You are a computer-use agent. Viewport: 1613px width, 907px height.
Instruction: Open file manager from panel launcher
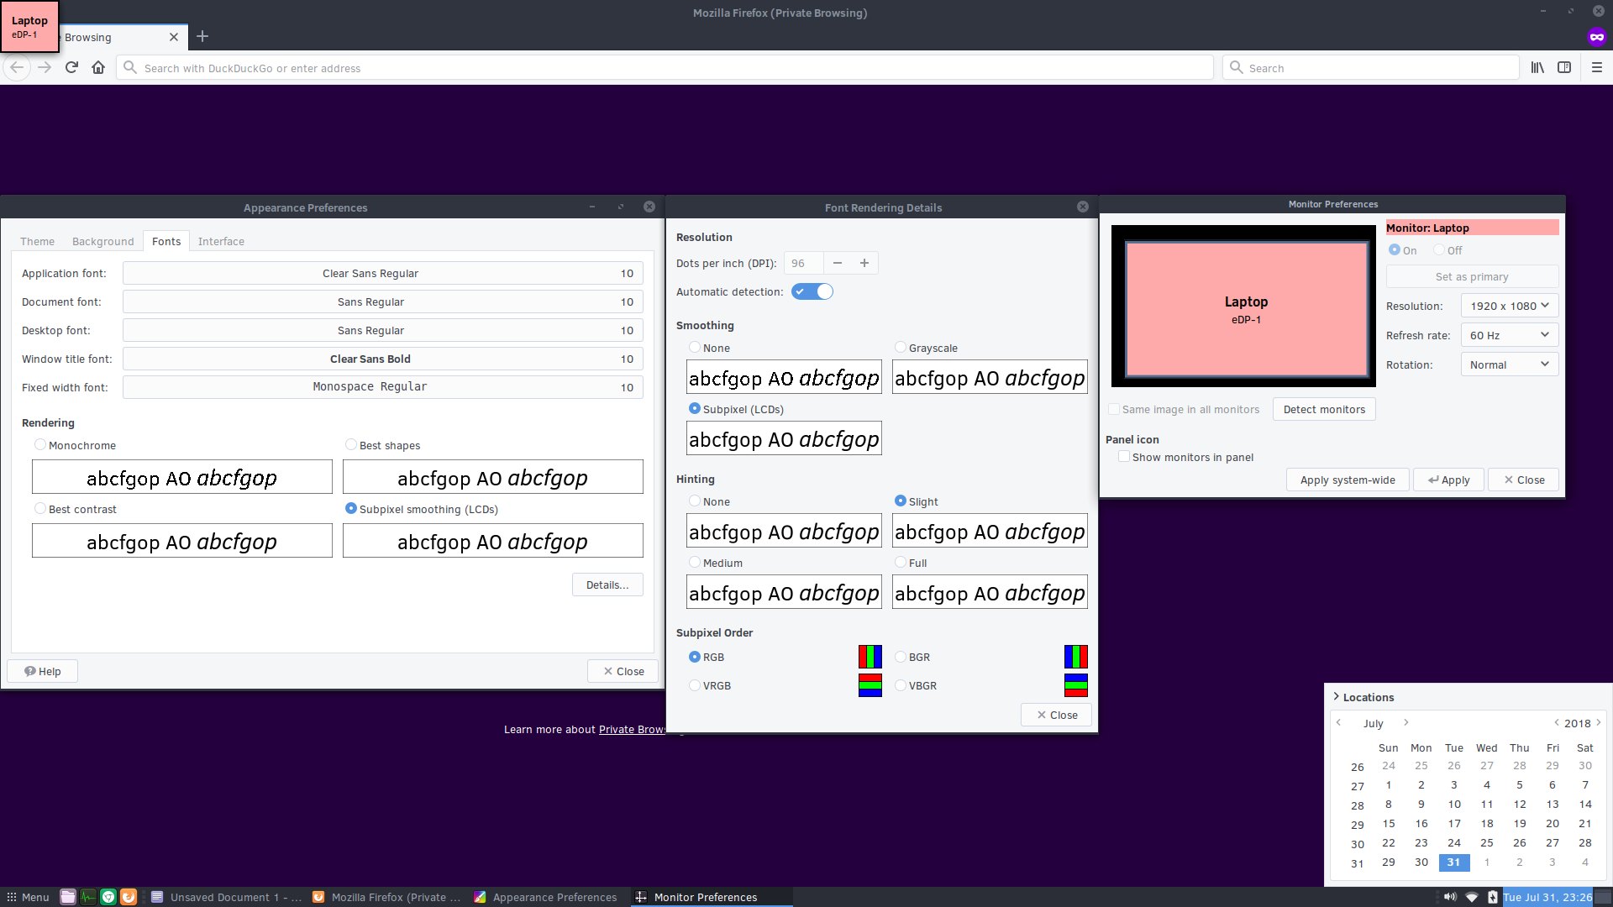pyautogui.click(x=68, y=897)
